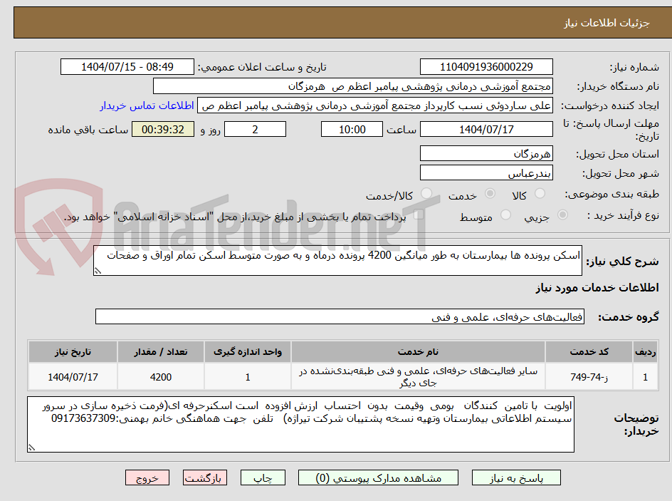Image resolution: width=672 pixels, height=501 pixels.
Task: Click the خروج exit button
Action: click(147, 477)
